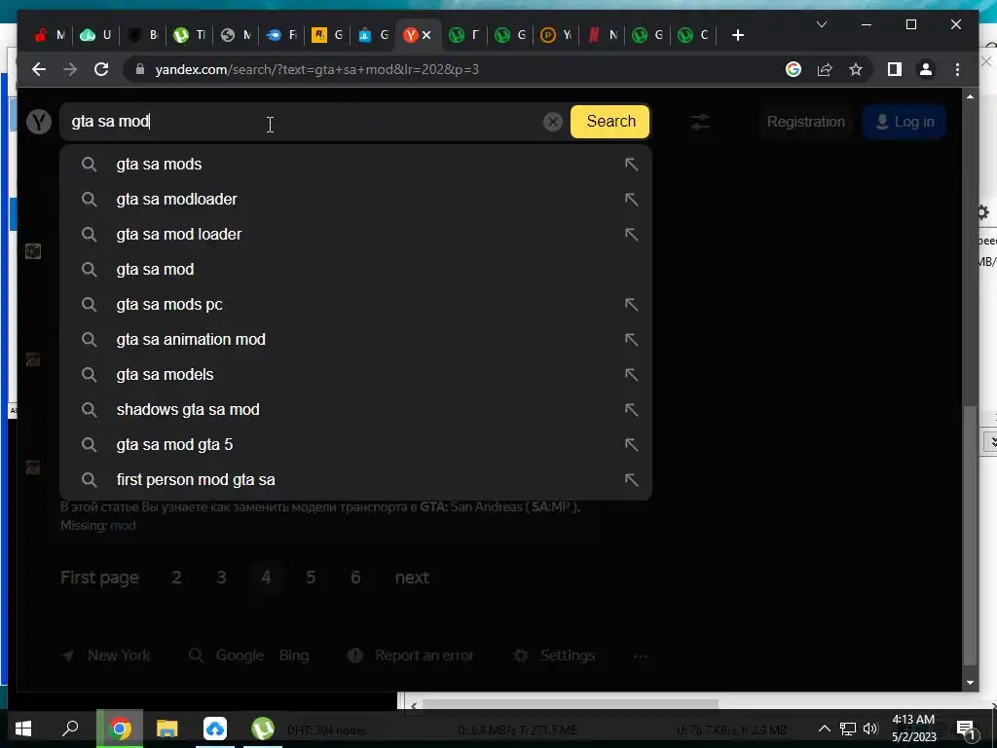Image resolution: width=997 pixels, height=748 pixels.
Task: Open the Google extension icon in the address bar
Action: 793,69
